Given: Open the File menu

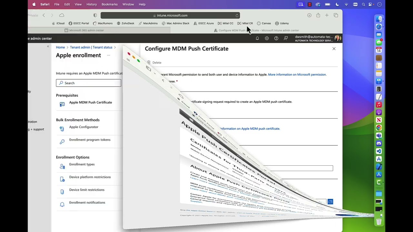Looking at the screenshot, I should [x=57, y=4].
